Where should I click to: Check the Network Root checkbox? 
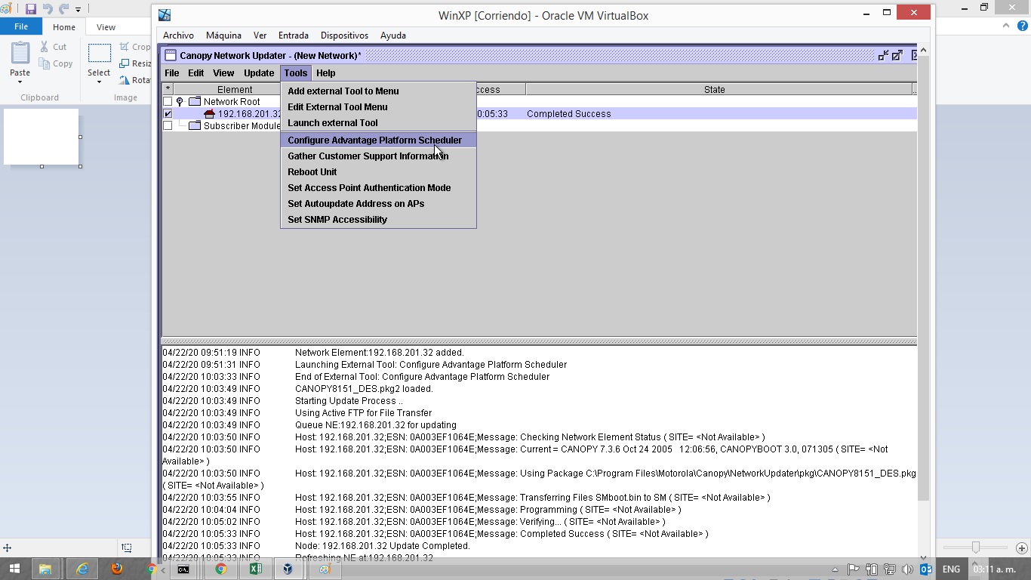(168, 102)
